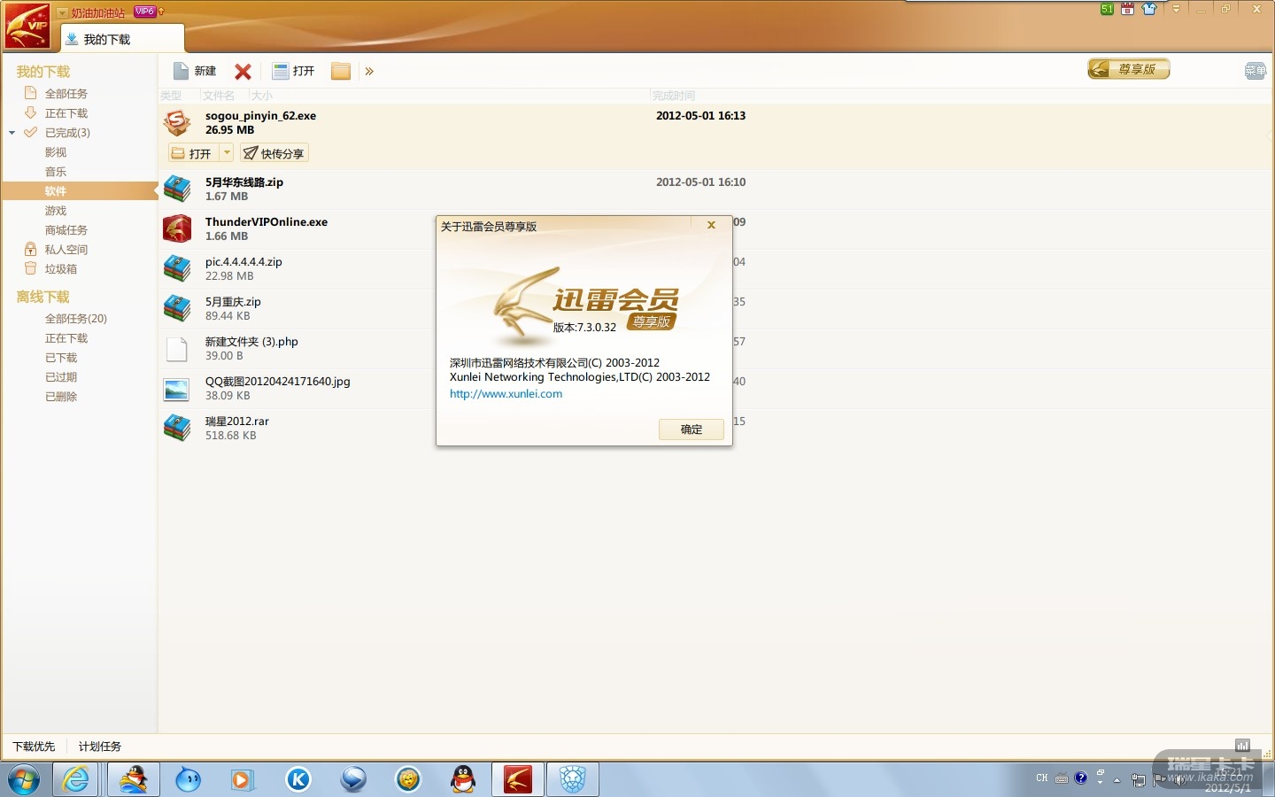
Task: Collapse the 已完成 tree node arrow
Action: (12, 133)
